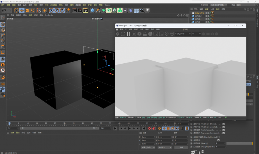Open the Octane second value dropdown
This screenshot has width=259, height=154.
click(196, 34)
